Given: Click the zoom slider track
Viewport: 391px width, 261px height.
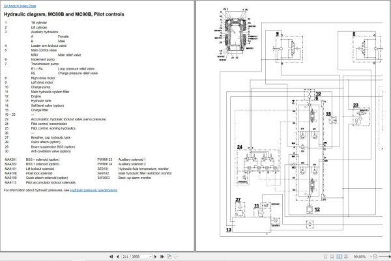Looking at the screenshot, I should (x=384, y=256).
